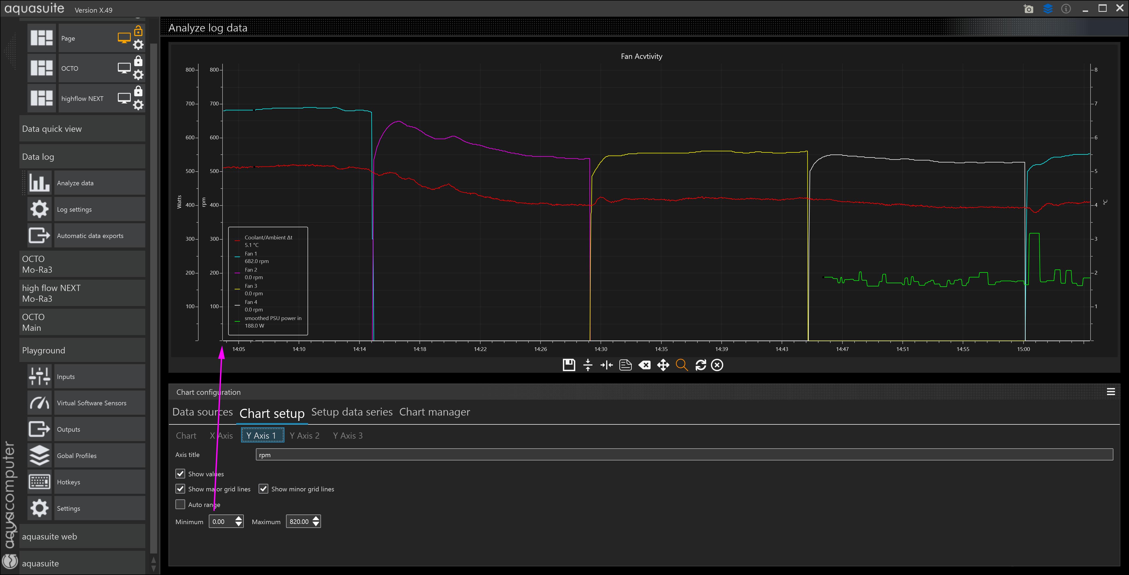Decrease the Maximum value with stepper arrow
Viewport: 1129px width, 575px height.
[316, 524]
